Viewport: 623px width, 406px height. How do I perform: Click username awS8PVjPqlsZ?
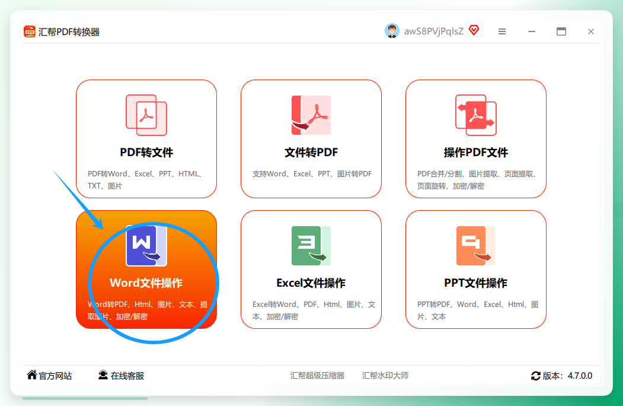[434, 31]
